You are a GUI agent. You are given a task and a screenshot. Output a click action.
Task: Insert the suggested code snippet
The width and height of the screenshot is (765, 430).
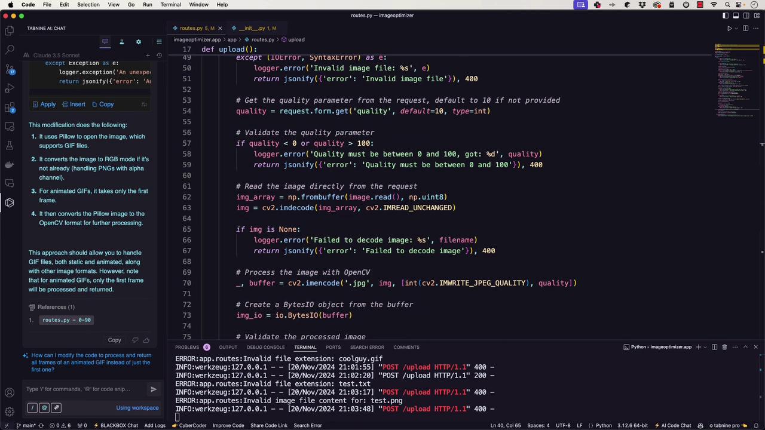74,104
